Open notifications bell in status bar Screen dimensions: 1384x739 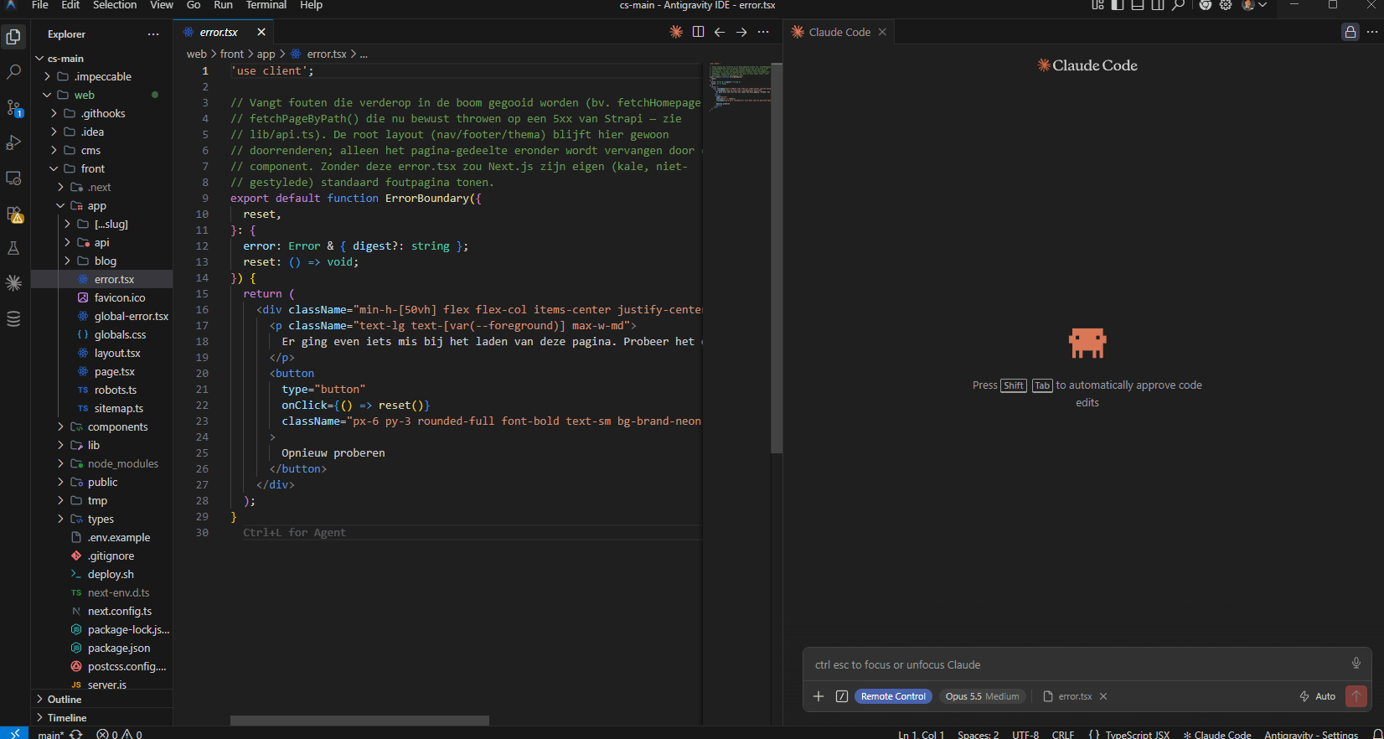pos(1377,734)
